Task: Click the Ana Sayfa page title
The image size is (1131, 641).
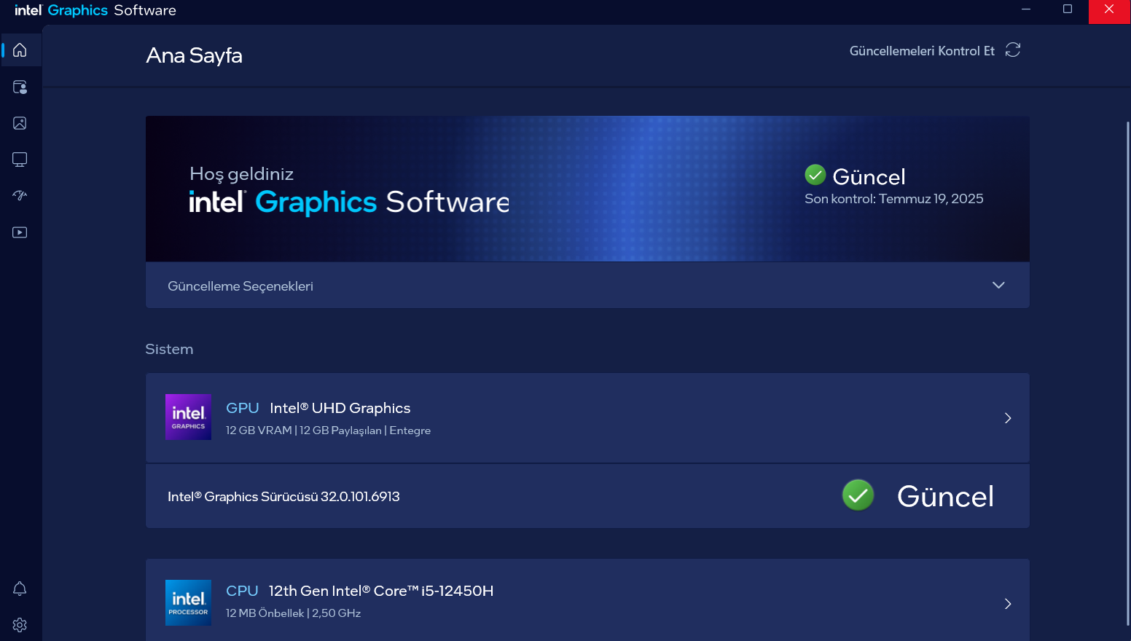Action: tap(194, 55)
